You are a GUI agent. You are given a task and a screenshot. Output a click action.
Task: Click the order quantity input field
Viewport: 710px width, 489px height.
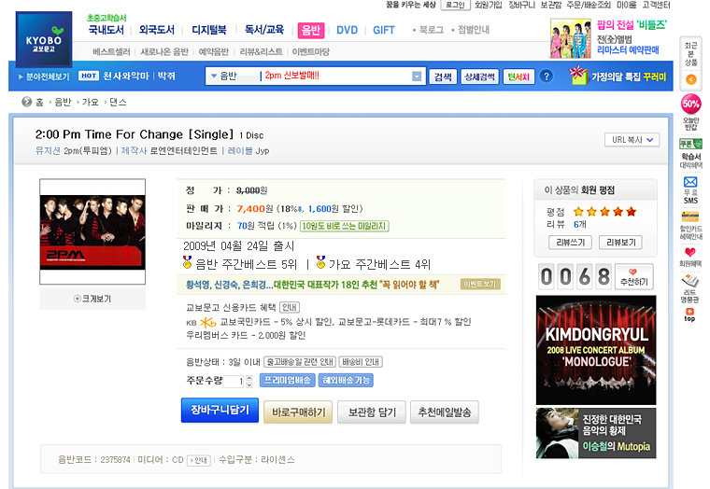pyautogui.click(x=234, y=382)
